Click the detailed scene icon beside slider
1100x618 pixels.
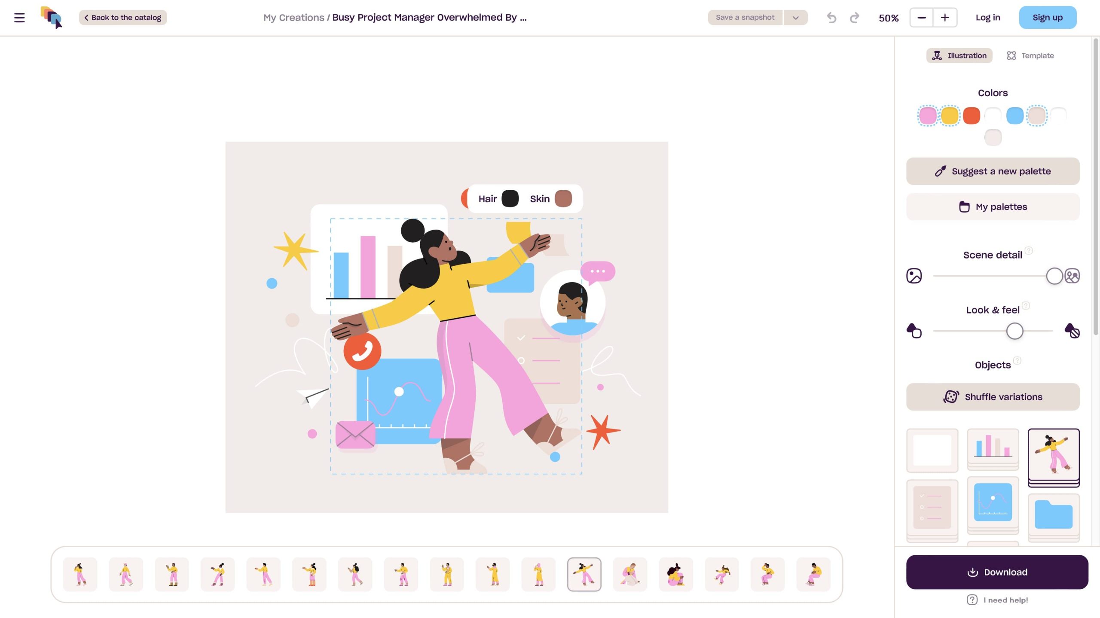click(1072, 276)
